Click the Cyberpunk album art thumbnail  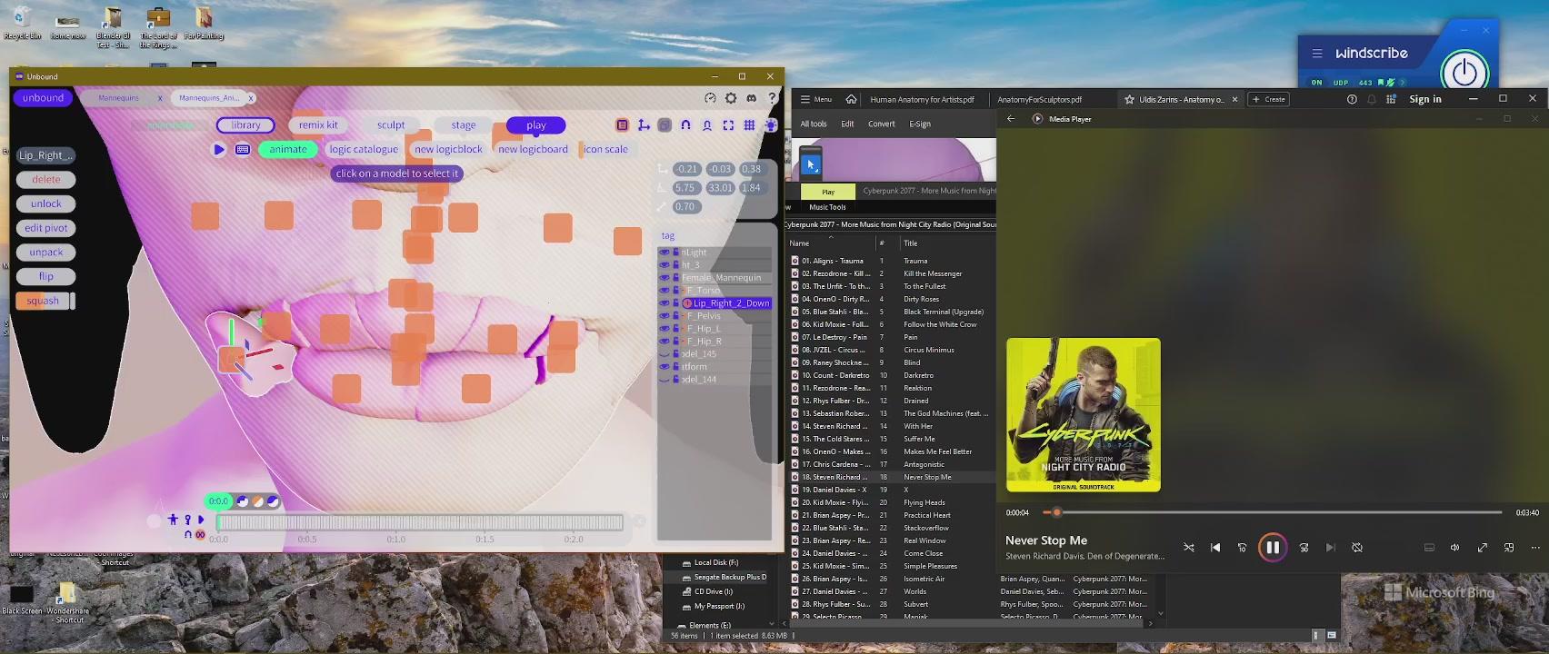click(1084, 416)
